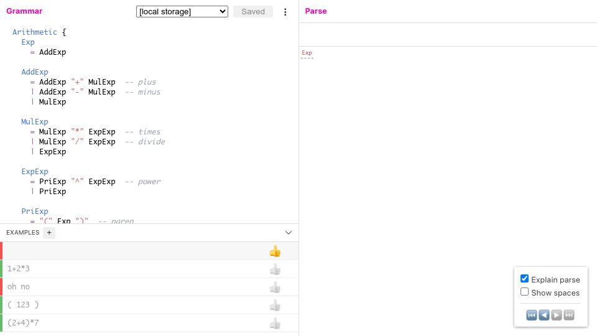Click the Parse panel heading
This screenshot has width=597, height=336.
316,11
